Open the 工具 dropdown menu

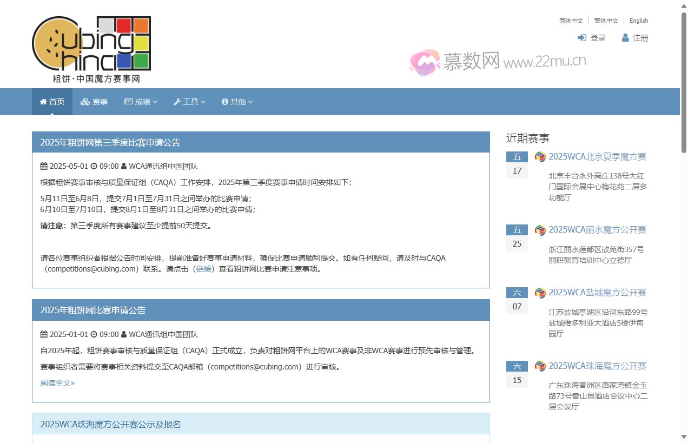coord(189,101)
